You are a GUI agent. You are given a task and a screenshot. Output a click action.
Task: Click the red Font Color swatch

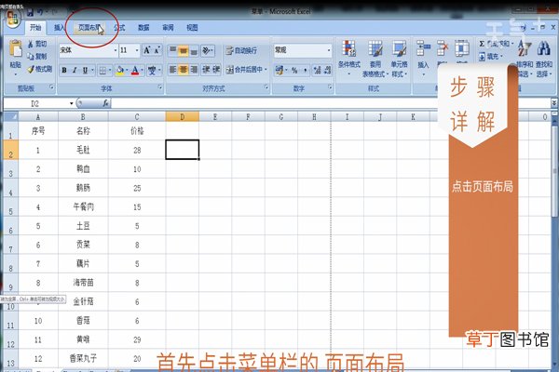click(x=135, y=71)
